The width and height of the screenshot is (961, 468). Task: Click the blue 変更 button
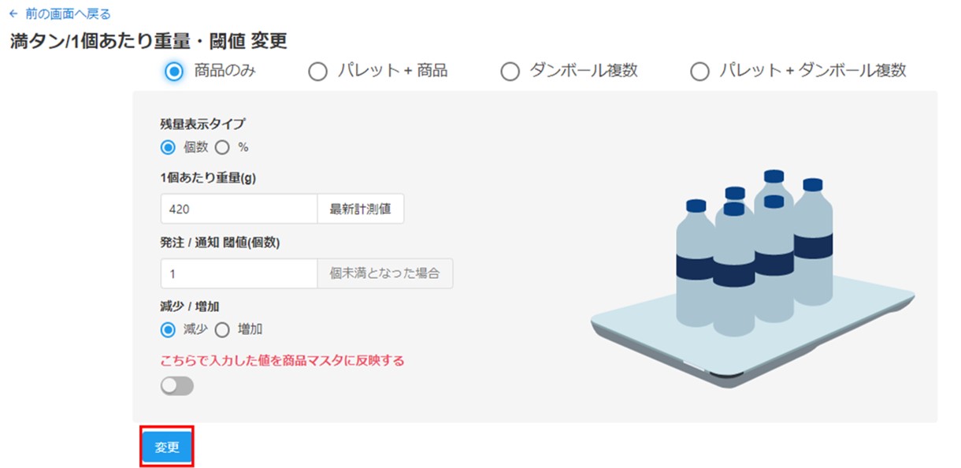[167, 447]
